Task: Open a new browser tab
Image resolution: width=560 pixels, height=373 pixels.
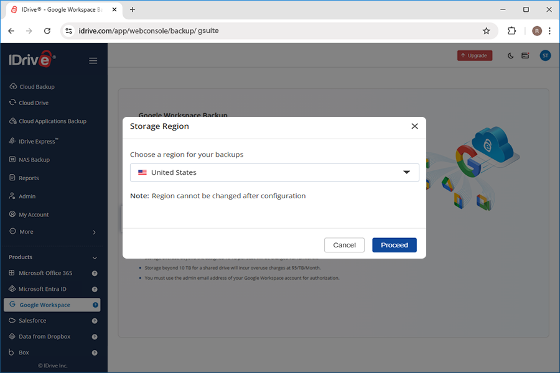Action: pyautogui.click(x=133, y=10)
